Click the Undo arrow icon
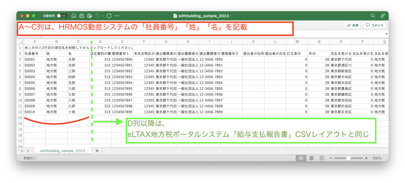Image resolution: width=405 pixels, height=183 pixels. (98, 16)
